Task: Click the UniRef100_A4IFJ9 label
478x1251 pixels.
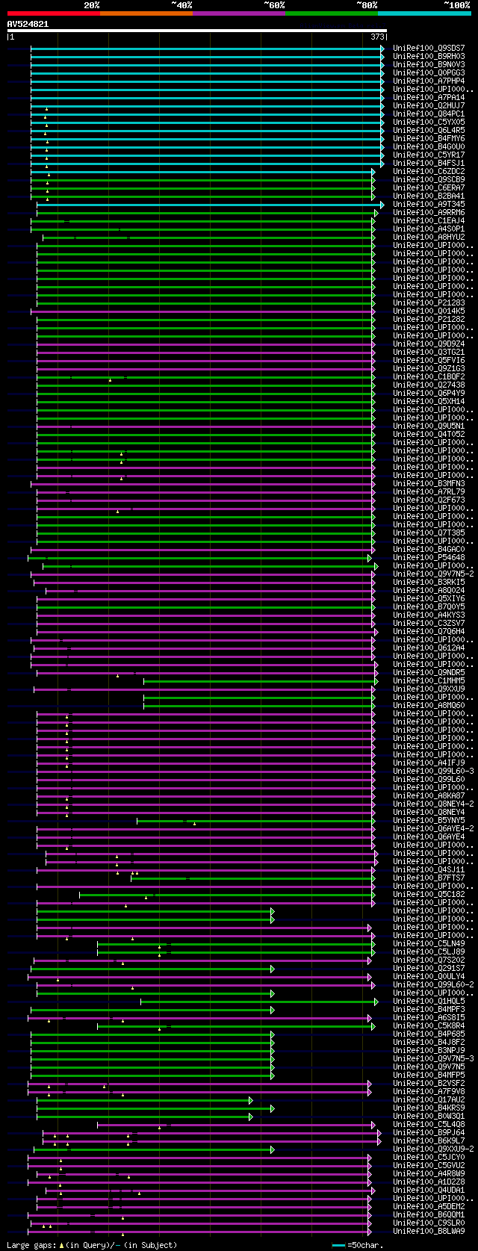Action: (x=429, y=763)
